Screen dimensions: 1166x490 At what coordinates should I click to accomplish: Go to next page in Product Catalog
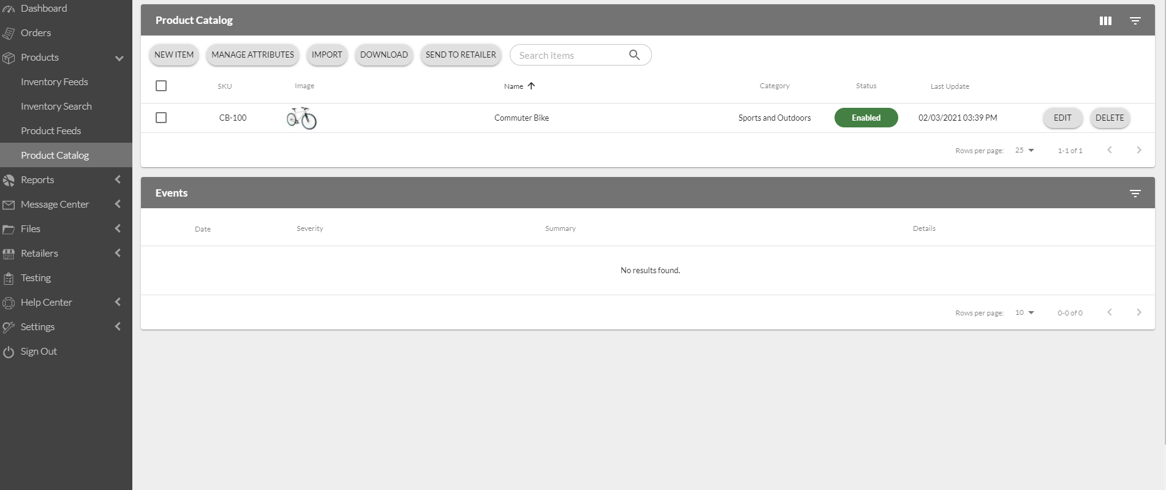tap(1138, 150)
